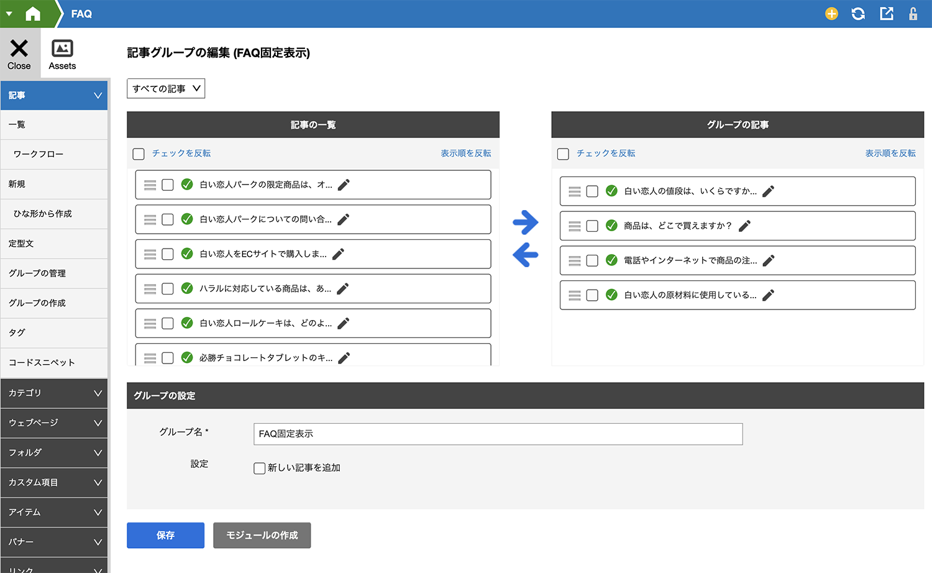The image size is (932, 573).
Task: Click the 保存 save button
Action: pos(165,535)
